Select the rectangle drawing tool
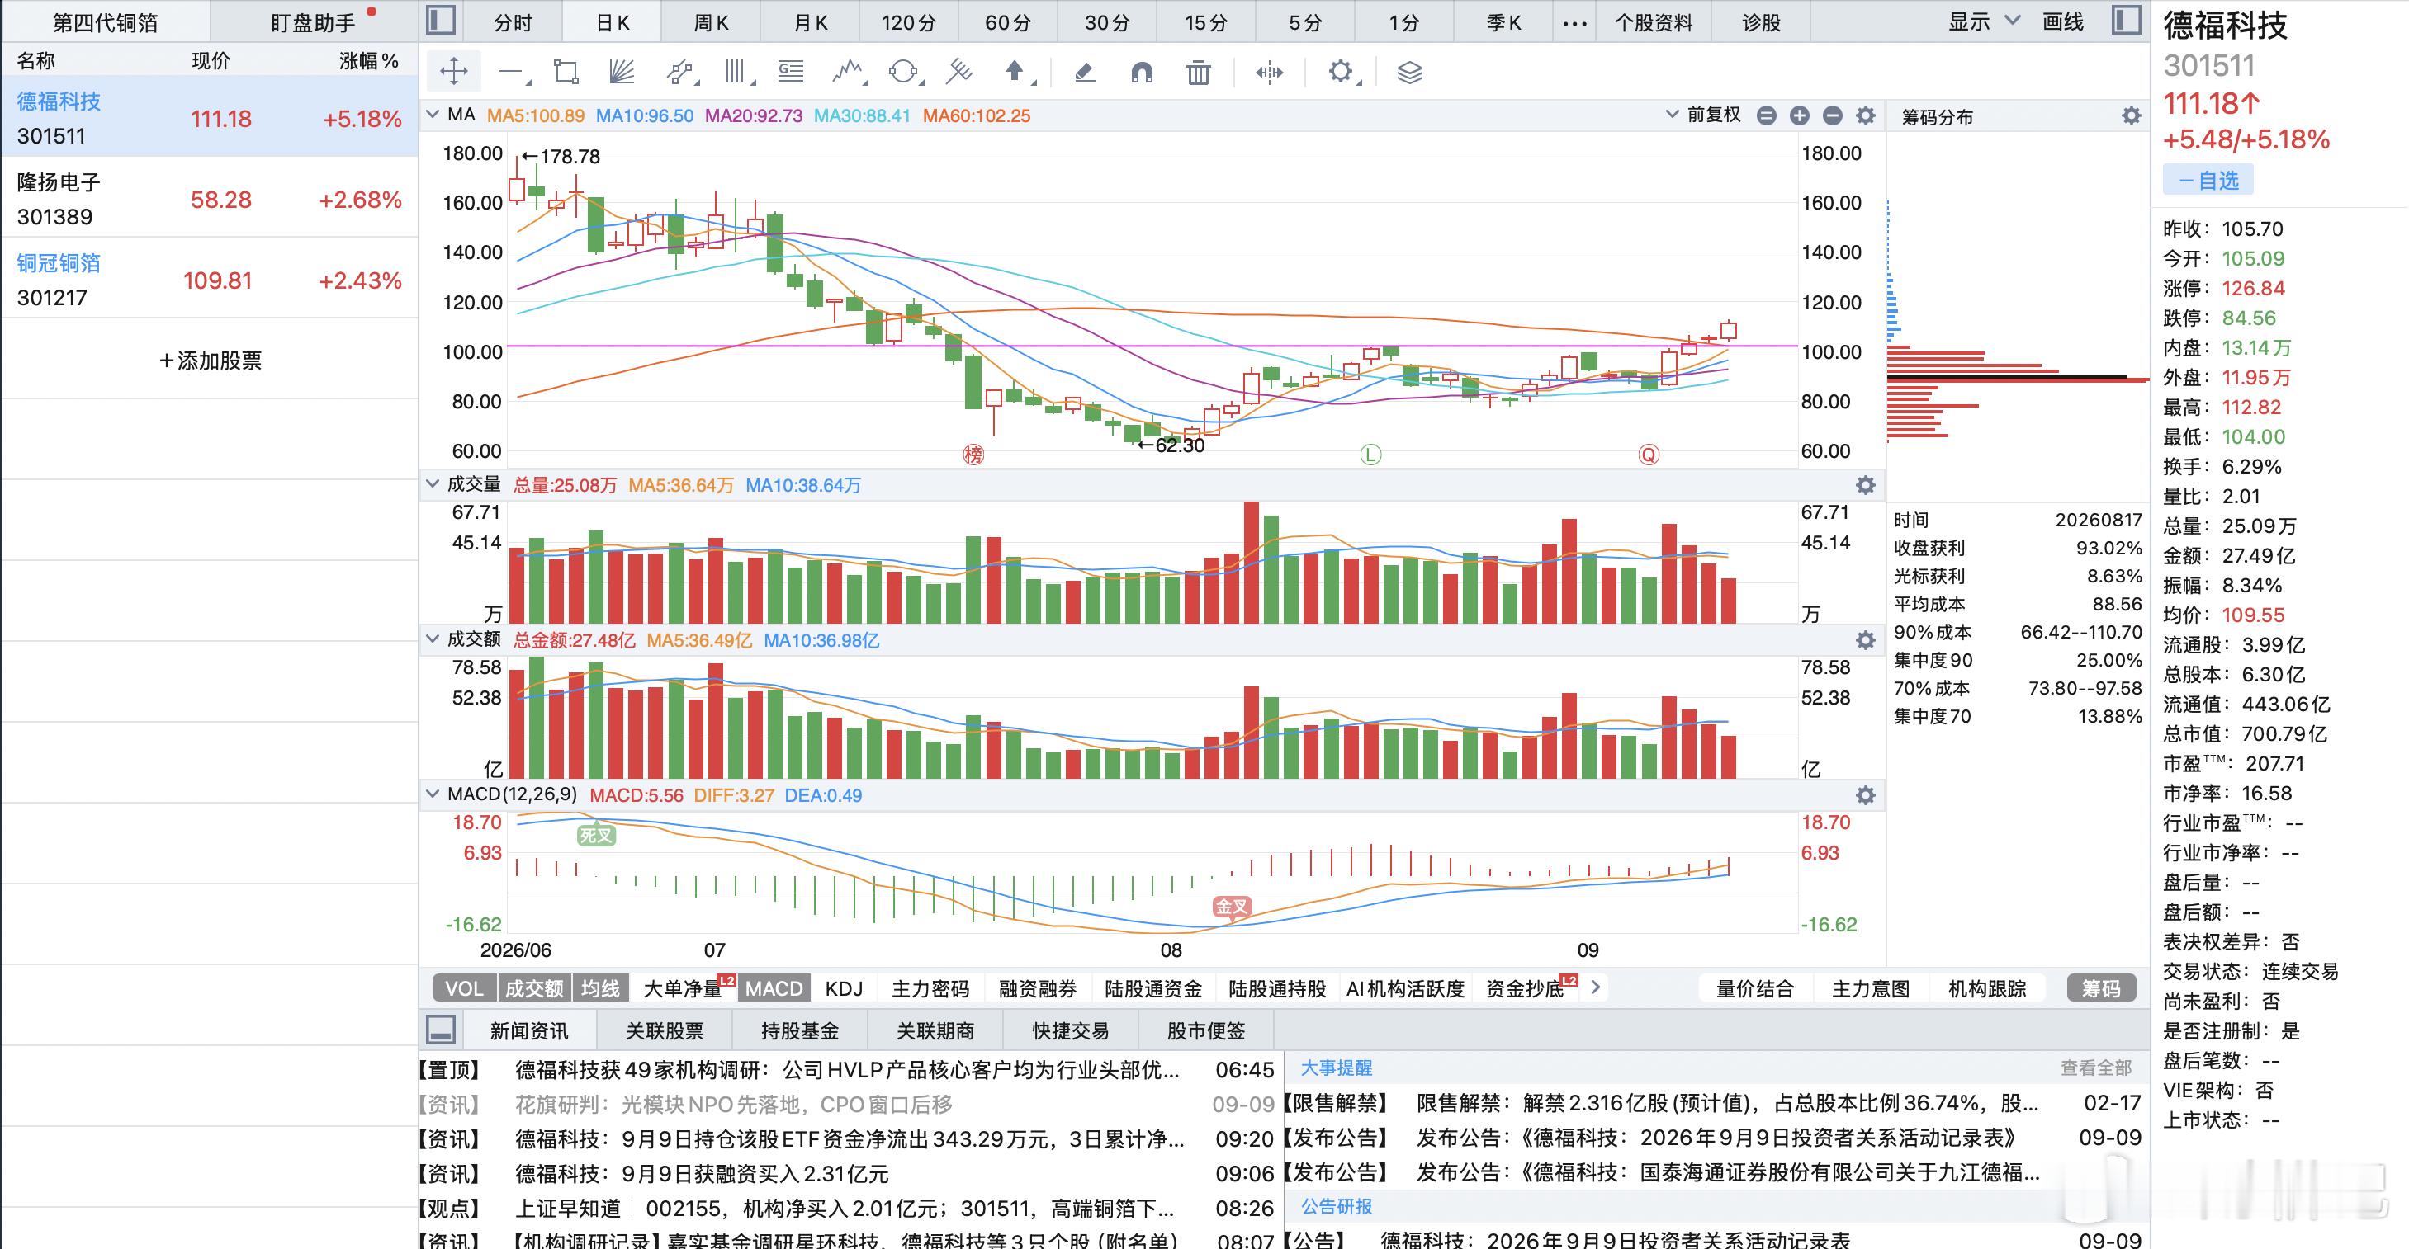 coord(566,72)
